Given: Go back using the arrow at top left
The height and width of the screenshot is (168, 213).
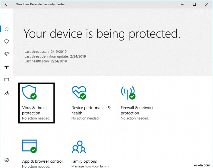Looking at the screenshot, I should coord(6,4).
